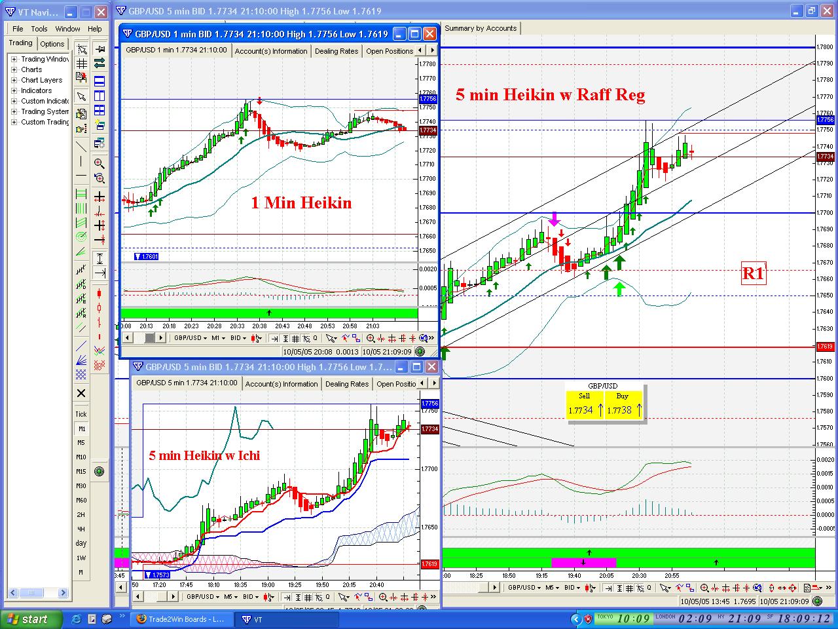This screenshot has height=629, width=838.
Task: Click zoom magnifier in main 5 min chart toolbar
Action: click(x=704, y=588)
